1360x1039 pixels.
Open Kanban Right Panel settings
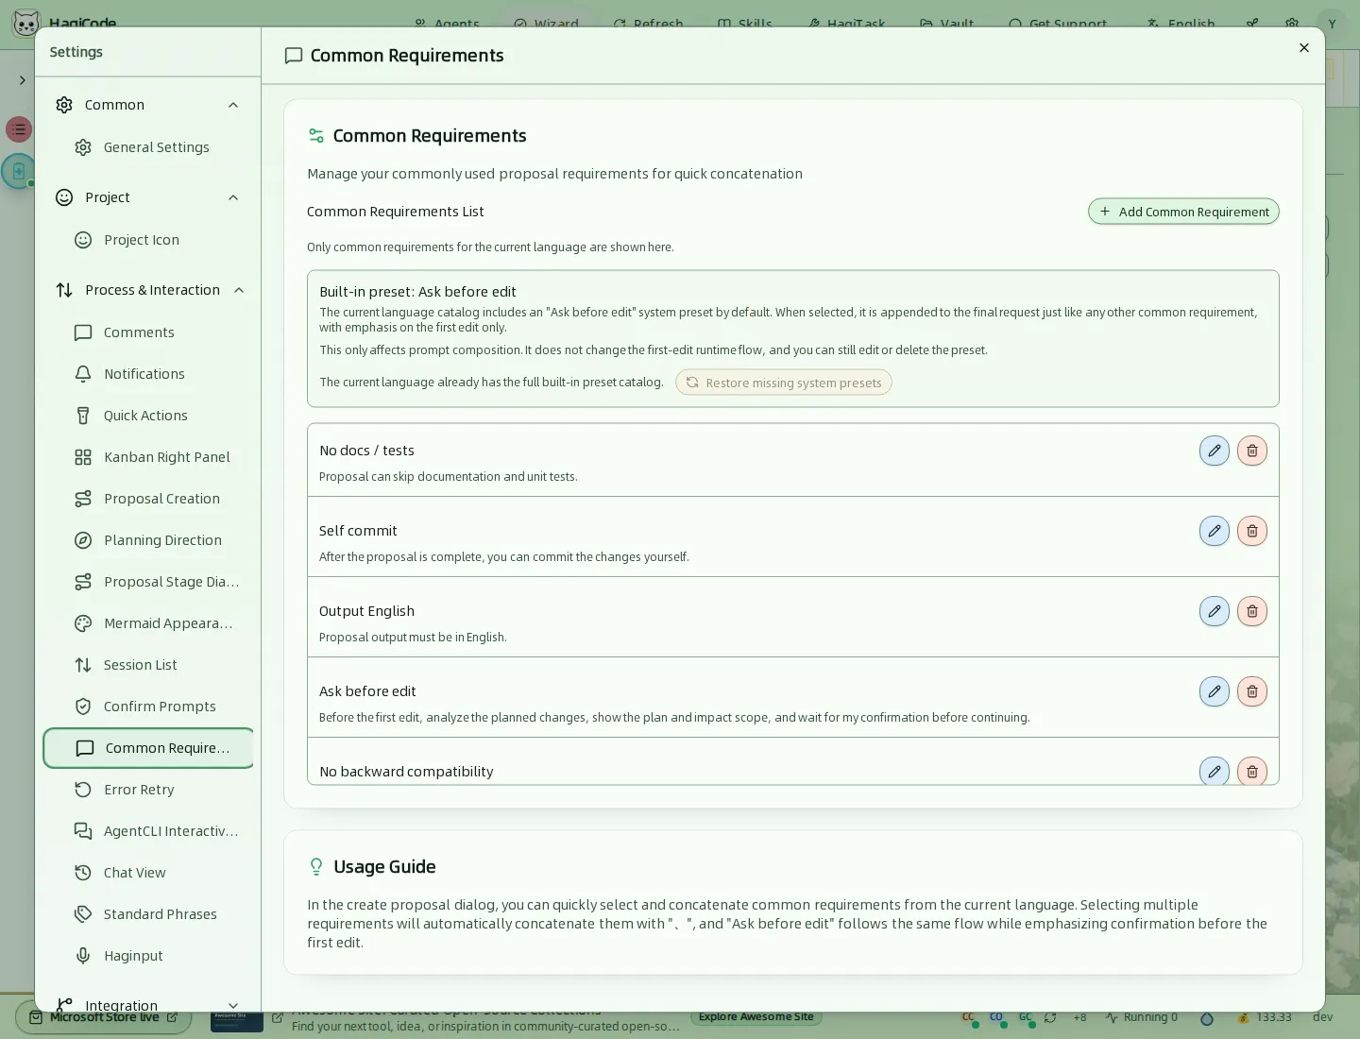(x=148, y=457)
